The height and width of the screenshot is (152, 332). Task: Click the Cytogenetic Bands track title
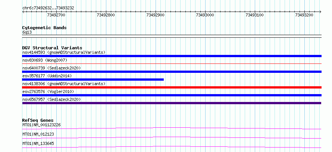click(44, 28)
